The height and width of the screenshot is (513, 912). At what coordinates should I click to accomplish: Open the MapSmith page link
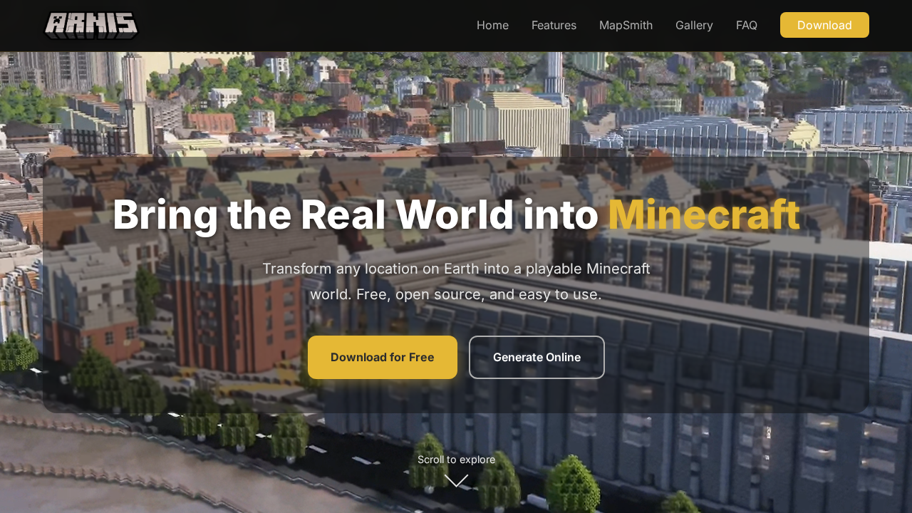[626, 25]
